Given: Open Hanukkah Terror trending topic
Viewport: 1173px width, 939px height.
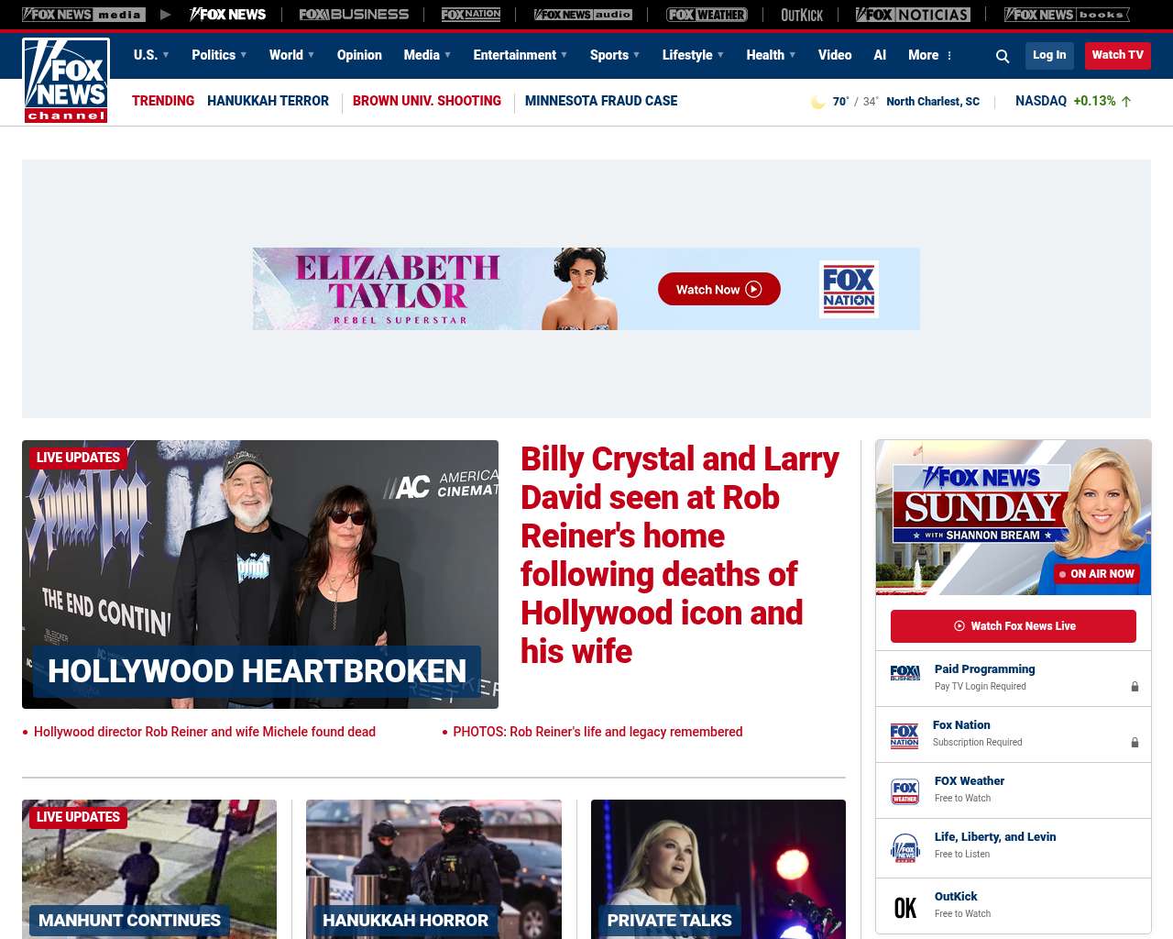Looking at the screenshot, I should pos(268,101).
